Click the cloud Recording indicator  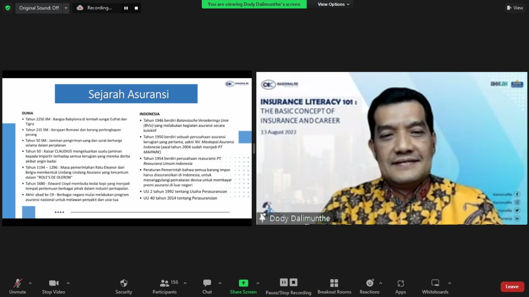pos(95,8)
